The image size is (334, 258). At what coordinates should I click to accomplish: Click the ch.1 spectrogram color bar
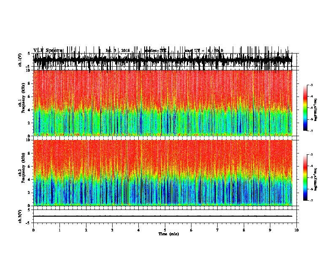(305, 108)
